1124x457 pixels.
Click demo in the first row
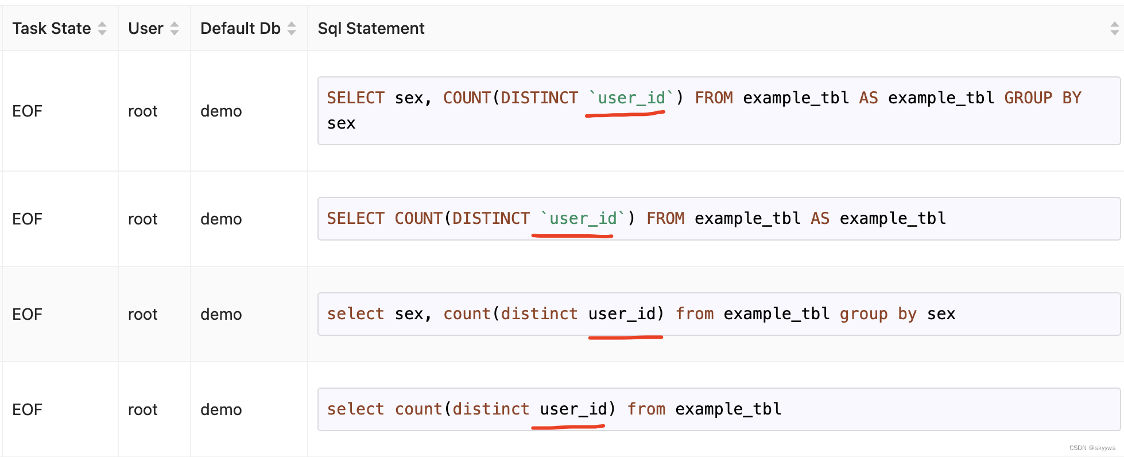tap(221, 111)
